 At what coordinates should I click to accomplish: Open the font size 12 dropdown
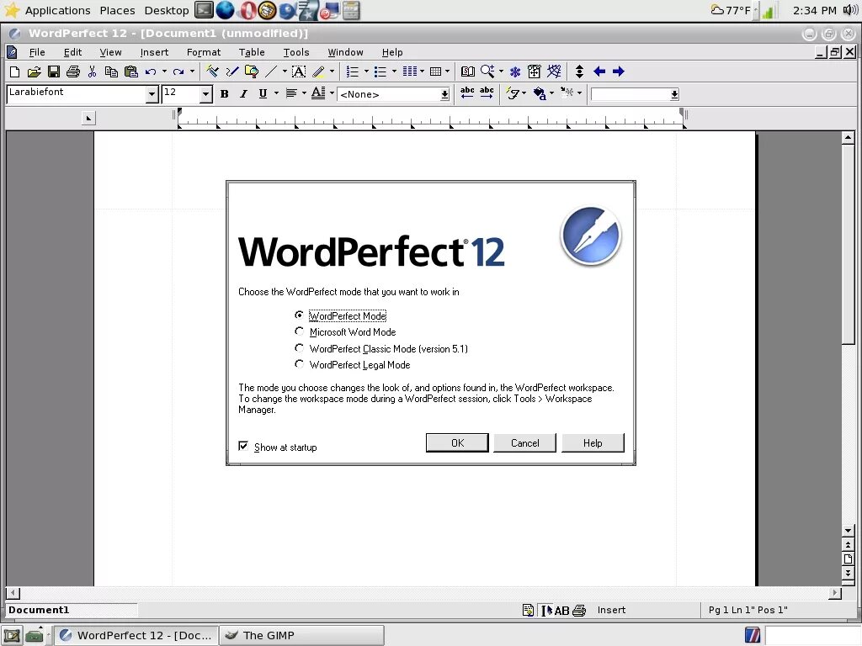[205, 94]
